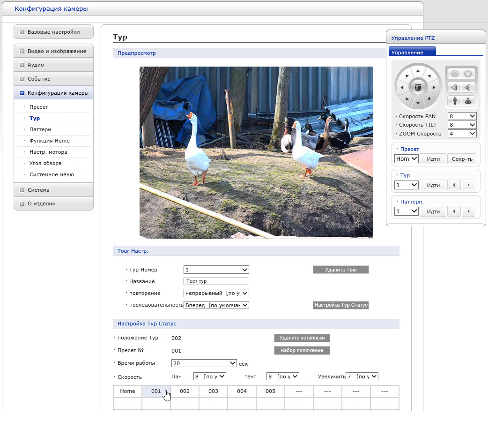
Task: Select Функция Home in the sidebar
Action: pyautogui.click(x=49, y=141)
